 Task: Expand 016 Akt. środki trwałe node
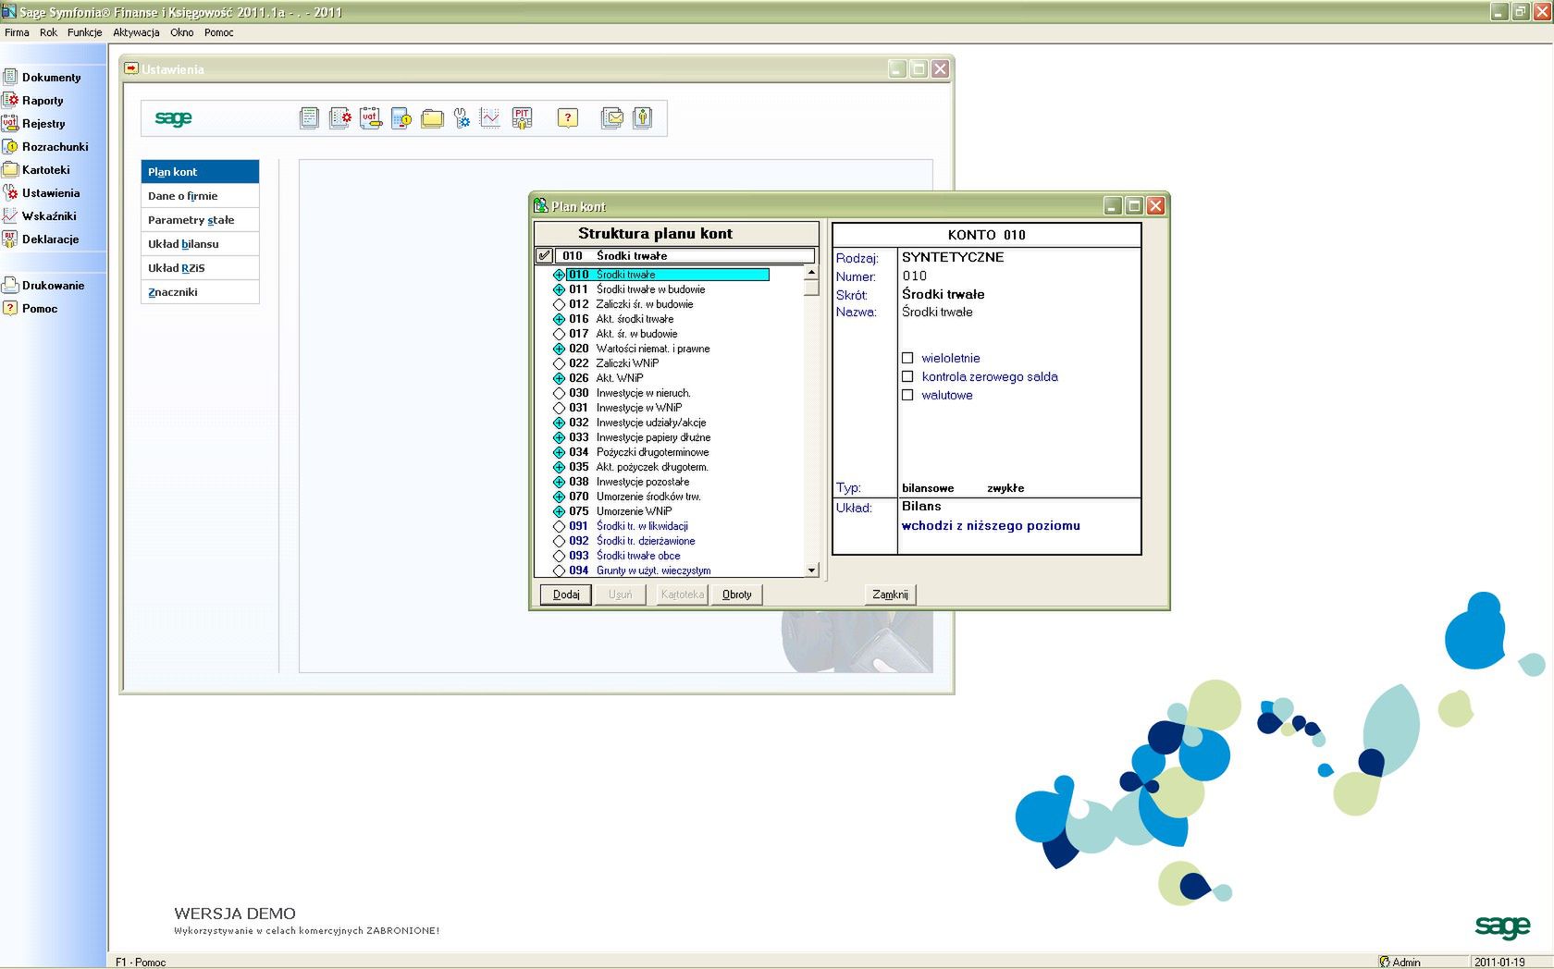coord(559,319)
